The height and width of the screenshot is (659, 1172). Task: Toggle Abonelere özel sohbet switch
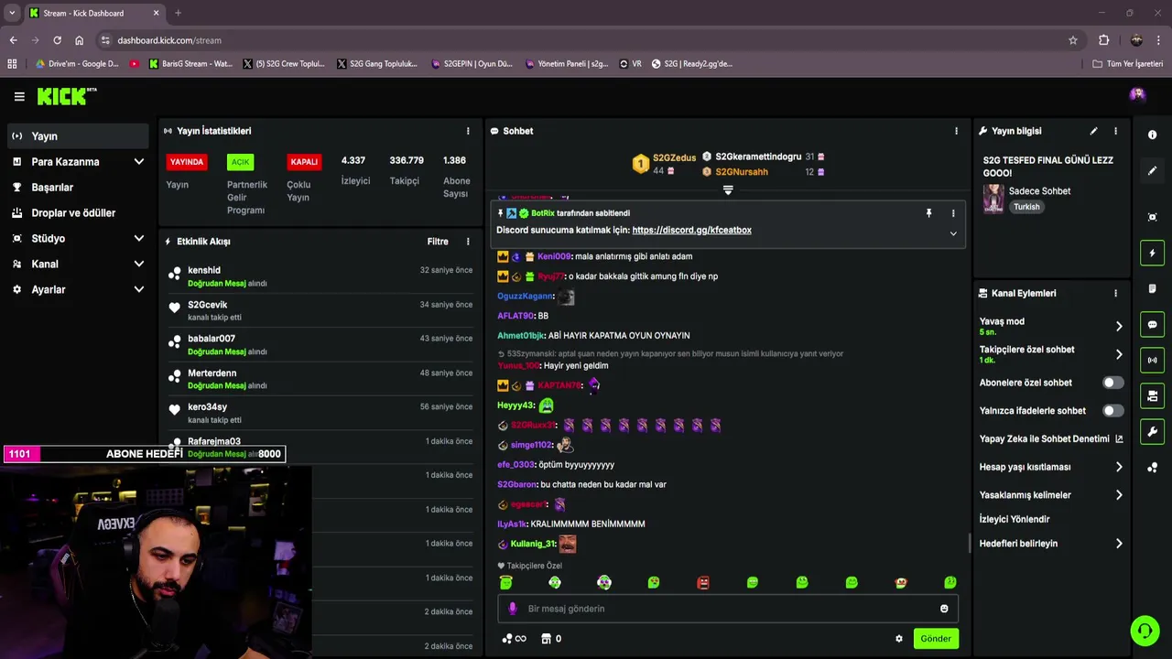(x=1112, y=383)
